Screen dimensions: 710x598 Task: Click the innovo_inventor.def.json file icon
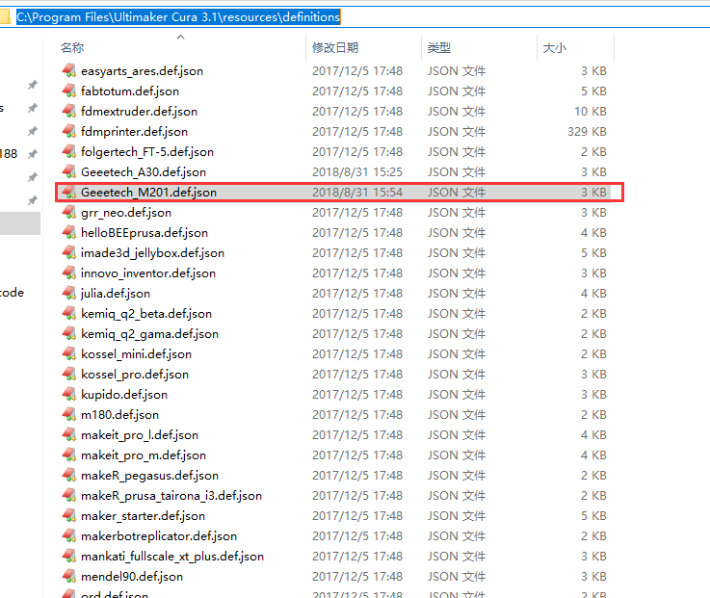click(68, 273)
